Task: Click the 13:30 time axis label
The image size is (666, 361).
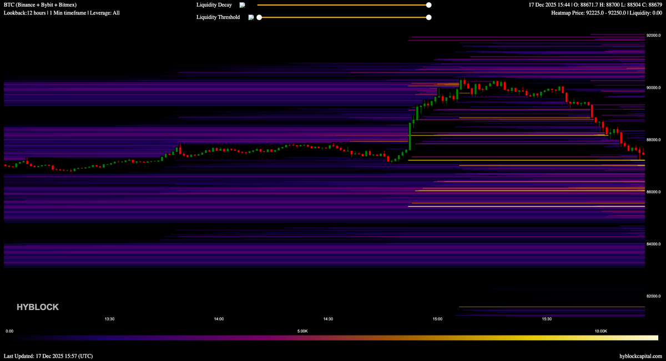Action: [x=109, y=319]
